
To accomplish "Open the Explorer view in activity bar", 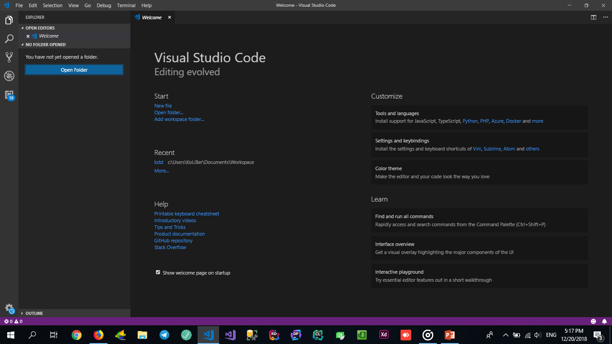I will 9,20.
